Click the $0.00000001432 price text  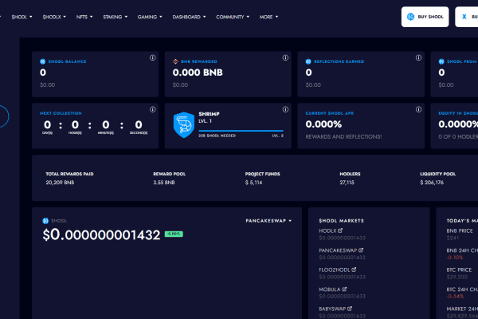click(x=101, y=234)
